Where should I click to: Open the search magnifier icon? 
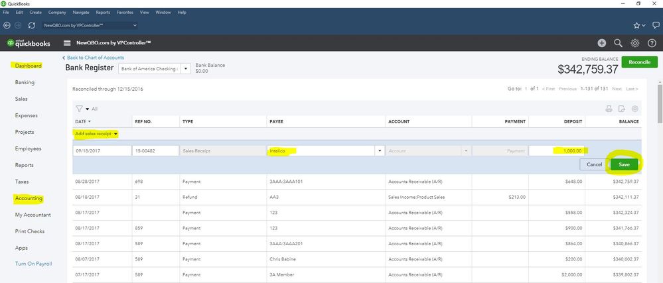pos(618,43)
